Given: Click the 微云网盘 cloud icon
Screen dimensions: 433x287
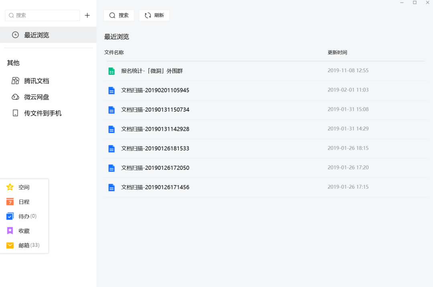Looking at the screenshot, I should (16, 97).
